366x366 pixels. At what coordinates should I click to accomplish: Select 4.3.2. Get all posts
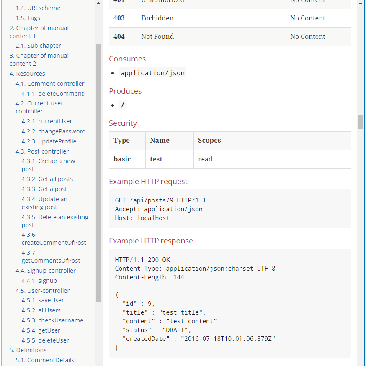[47, 179]
